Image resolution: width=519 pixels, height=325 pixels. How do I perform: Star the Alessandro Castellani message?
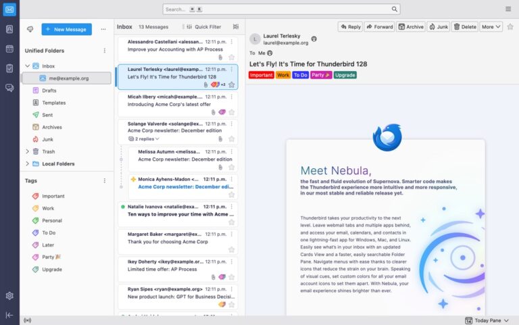click(231, 57)
